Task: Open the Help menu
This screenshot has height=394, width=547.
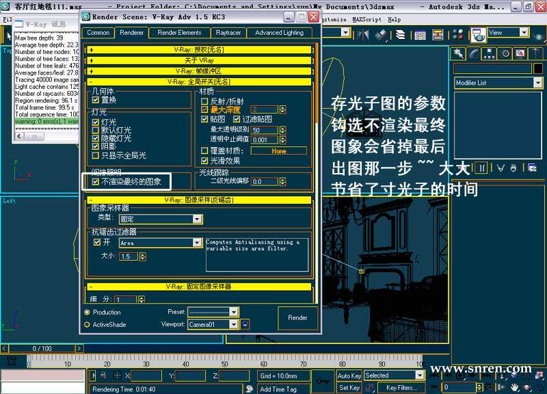Action: (x=395, y=20)
